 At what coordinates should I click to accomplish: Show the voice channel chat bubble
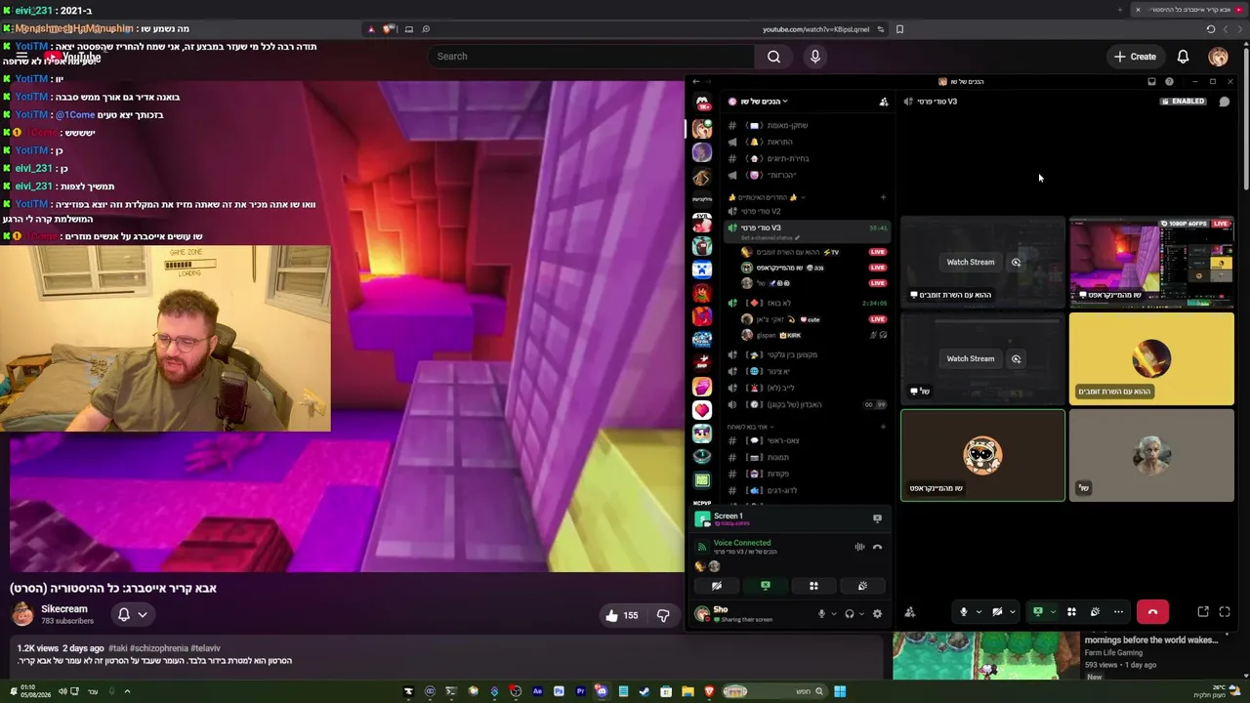(1224, 102)
